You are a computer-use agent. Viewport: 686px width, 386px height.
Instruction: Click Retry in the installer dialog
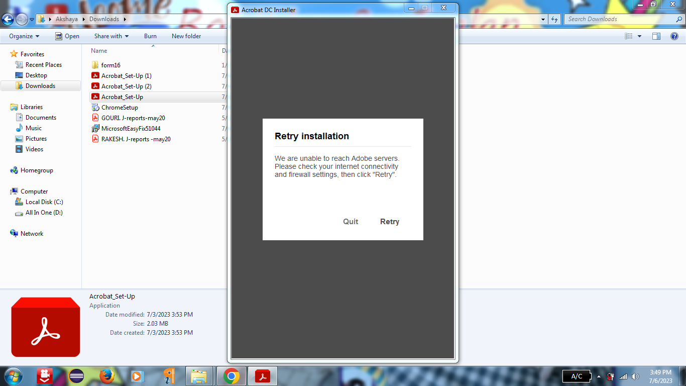coord(390,222)
